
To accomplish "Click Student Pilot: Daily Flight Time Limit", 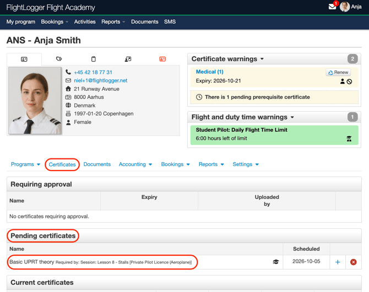I will click(241, 130).
